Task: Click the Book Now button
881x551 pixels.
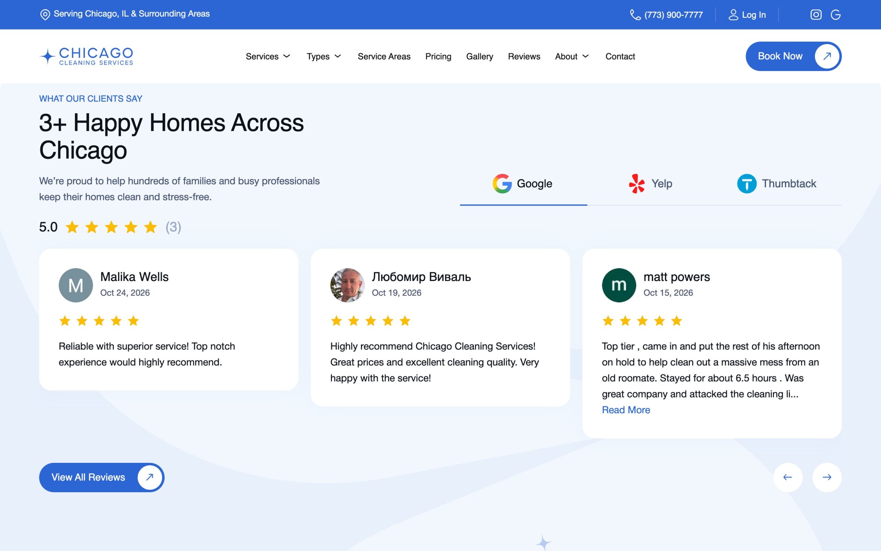Action: [794, 56]
